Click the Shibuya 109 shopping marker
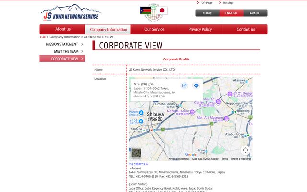Image resolution: width=307 pixels, height=192 pixels. 141,121
